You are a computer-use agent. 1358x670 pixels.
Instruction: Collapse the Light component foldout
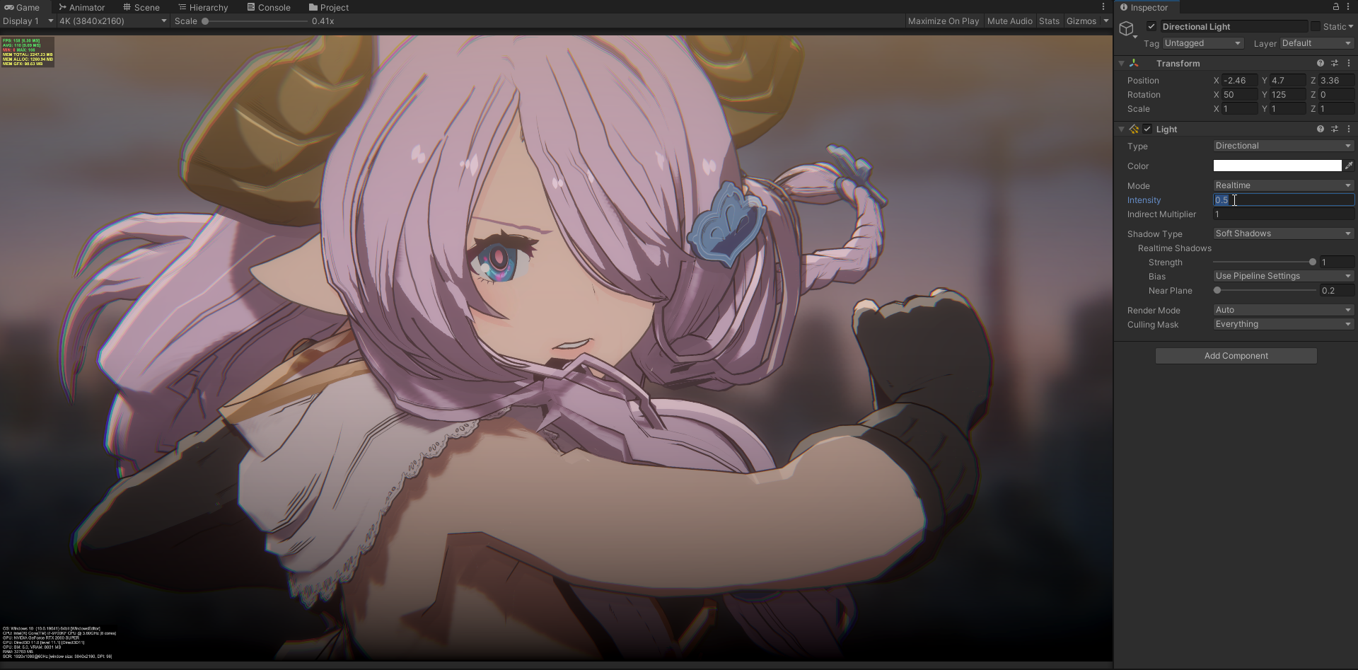click(x=1121, y=129)
